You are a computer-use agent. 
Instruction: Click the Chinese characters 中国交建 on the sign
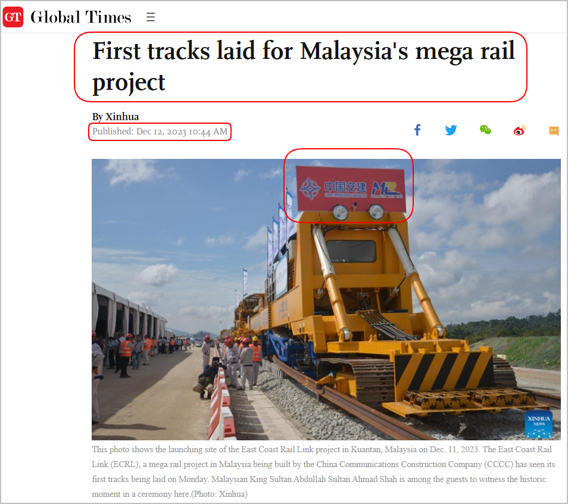pyautogui.click(x=345, y=187)
